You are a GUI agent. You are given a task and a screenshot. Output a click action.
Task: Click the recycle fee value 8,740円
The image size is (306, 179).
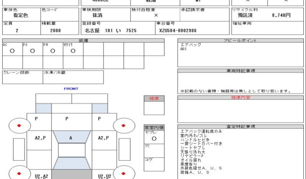click(281, 15)
